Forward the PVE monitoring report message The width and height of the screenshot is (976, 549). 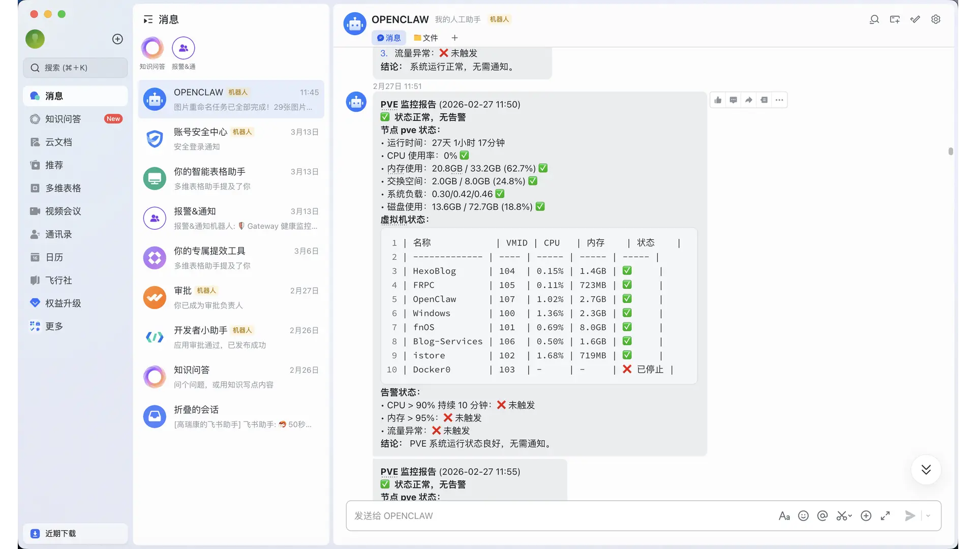point(749,100)
